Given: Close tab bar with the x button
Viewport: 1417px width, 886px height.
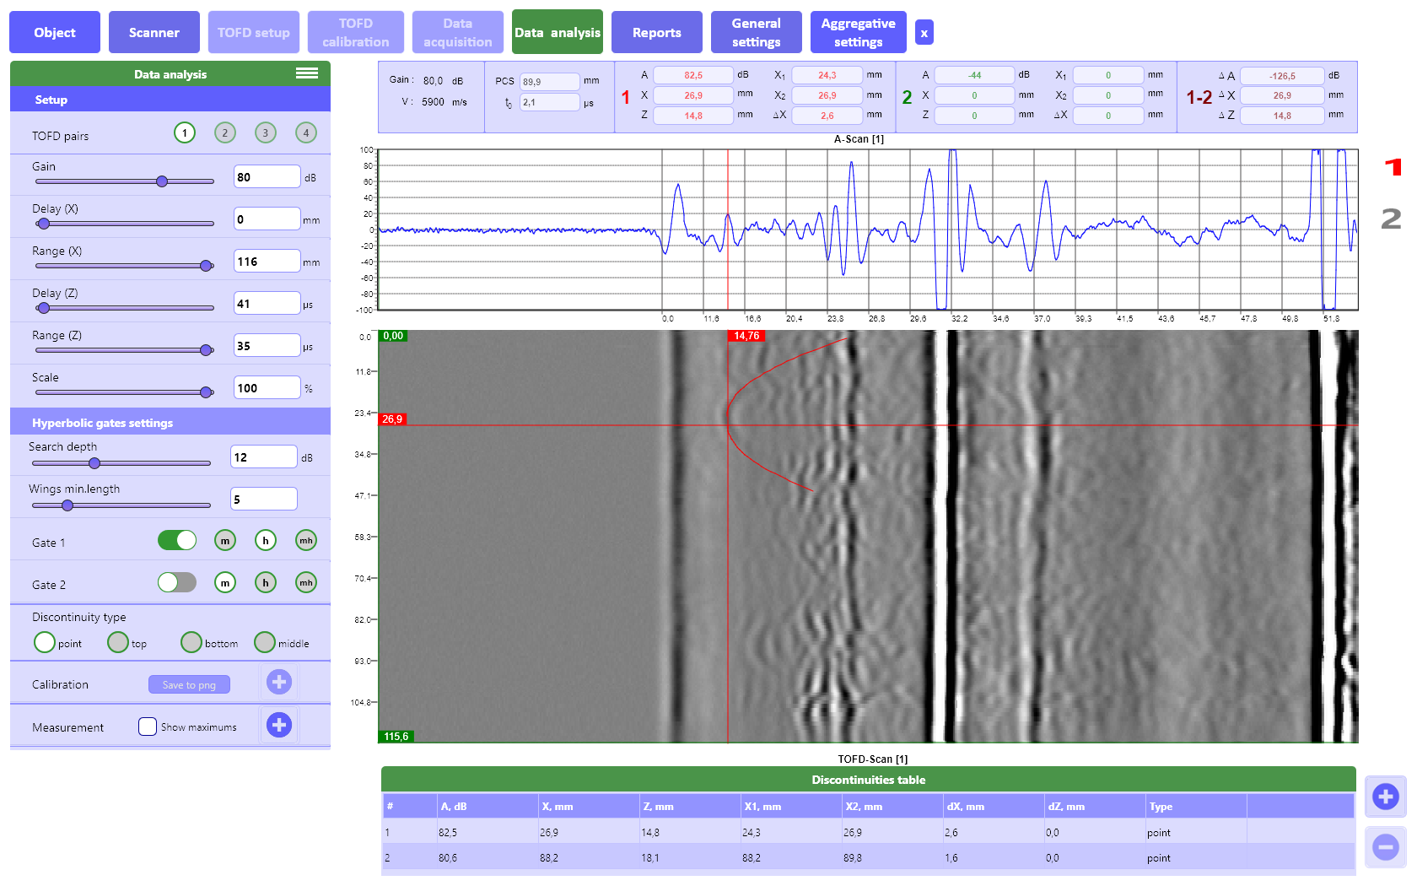Looking at the screenshot, I should coord(924,34).
